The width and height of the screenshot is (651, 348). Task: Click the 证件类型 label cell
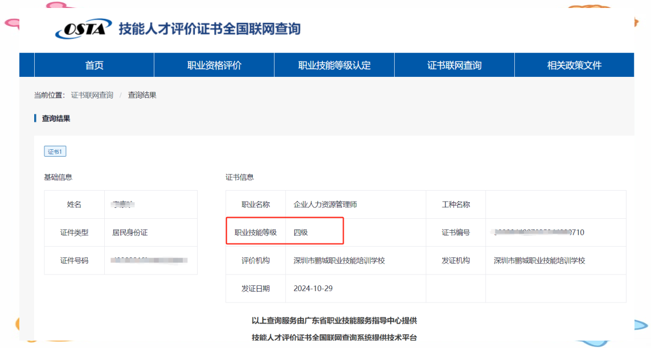click(x=74, y=232)
